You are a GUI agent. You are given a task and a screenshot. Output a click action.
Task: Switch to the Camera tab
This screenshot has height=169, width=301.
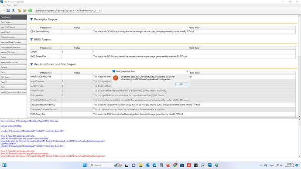(x=13, y=67)
